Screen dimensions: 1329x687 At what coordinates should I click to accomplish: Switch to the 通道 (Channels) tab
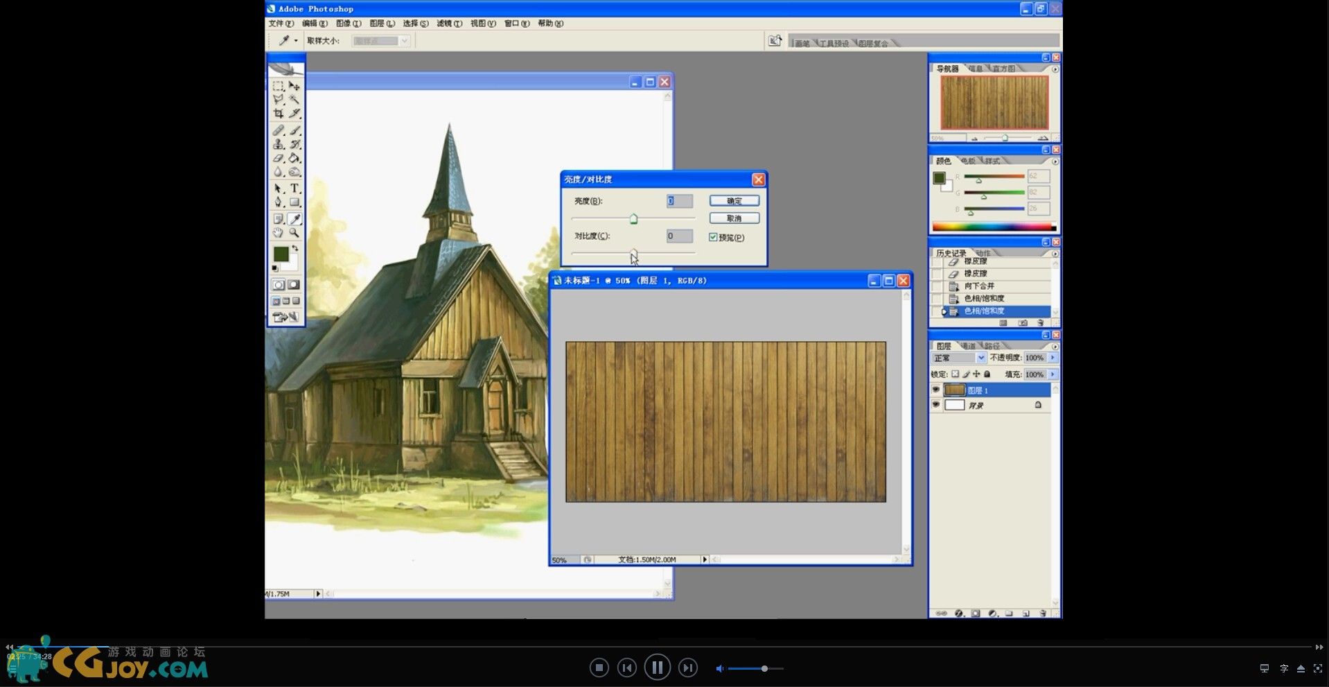968,346
